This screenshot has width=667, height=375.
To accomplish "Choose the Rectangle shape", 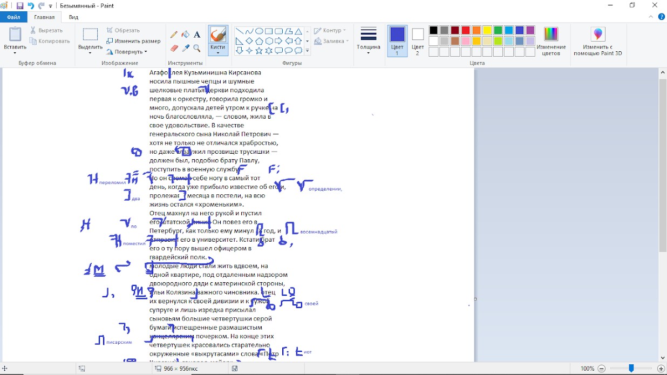I will pyautogui.click(x=269, y=31).
